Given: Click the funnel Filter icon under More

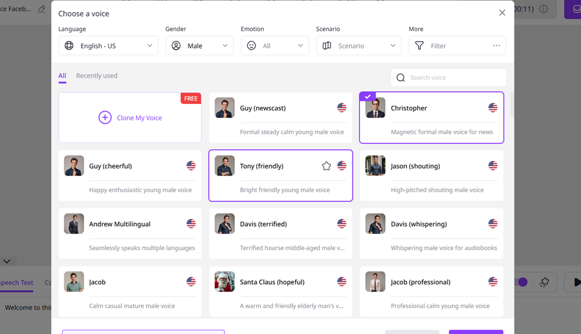Looking at the screenshot, I should [x=420, y=46].
